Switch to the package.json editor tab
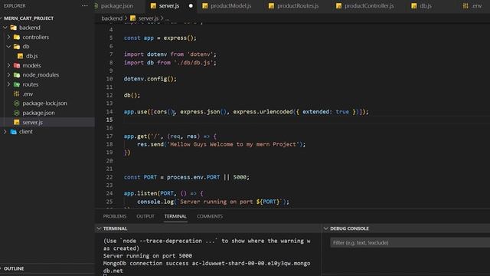The width and height of the screenshot is (490, 276). pyautogui.click(x=117, y=5)
